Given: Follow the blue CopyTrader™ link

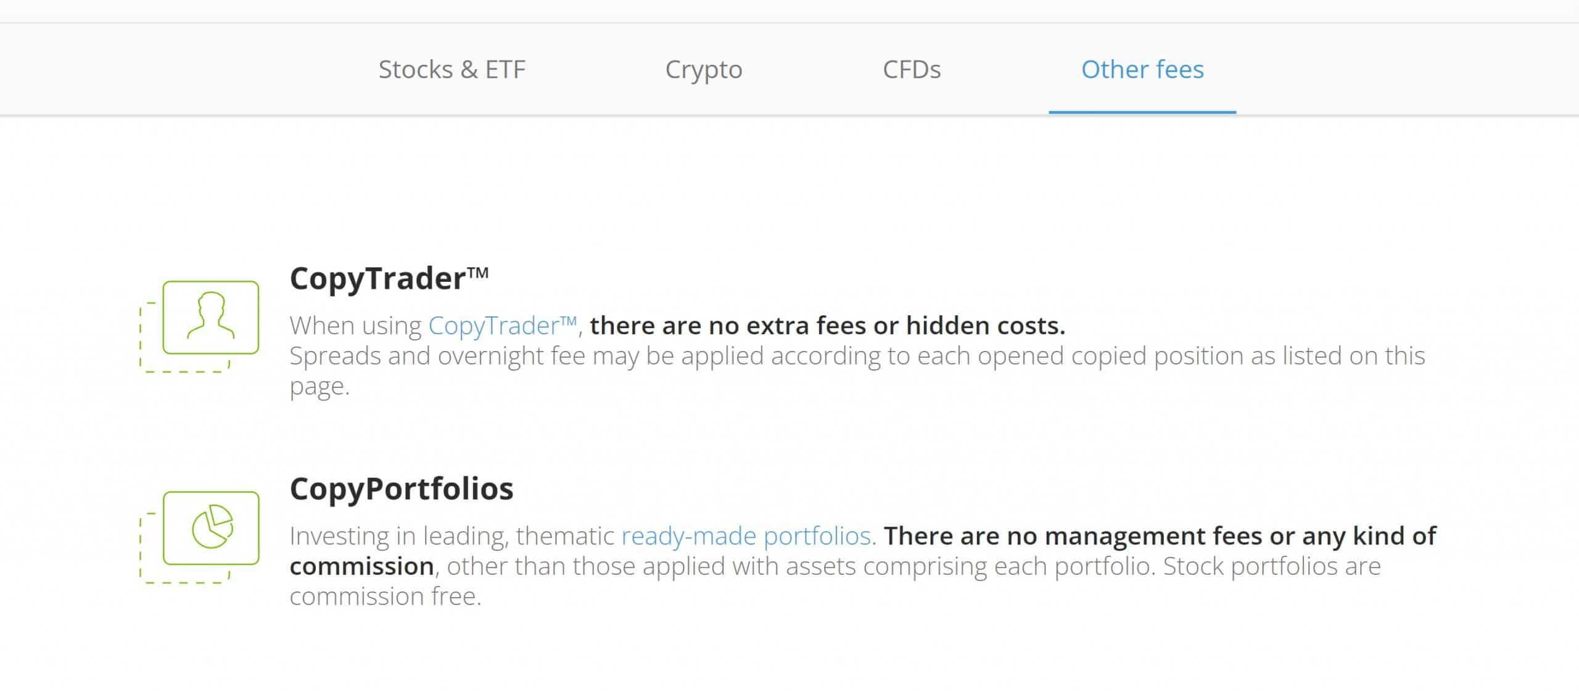Looking at the screenshot, I should point(503,325).
